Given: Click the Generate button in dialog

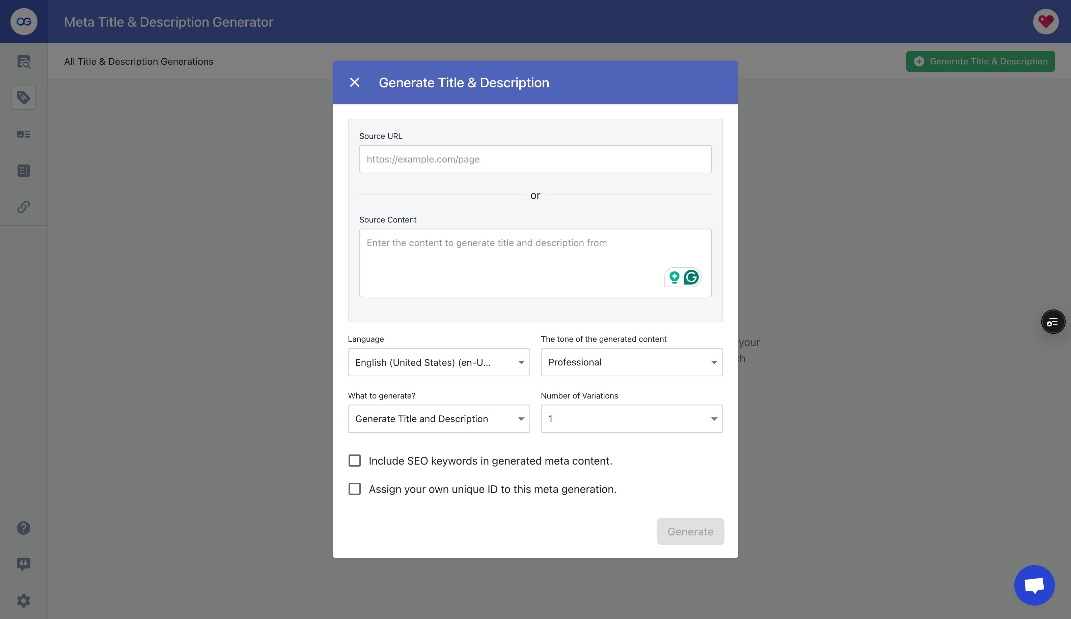Looking at the screenshot, I should point(690,531).
